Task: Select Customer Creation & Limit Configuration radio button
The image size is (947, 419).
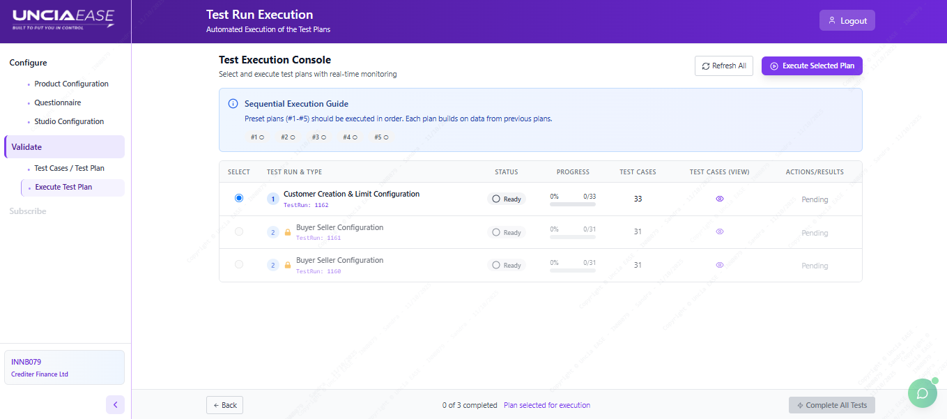Action: click(239, 198)
